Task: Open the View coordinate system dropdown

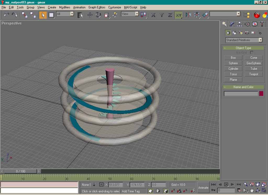Action: (130, 14)
